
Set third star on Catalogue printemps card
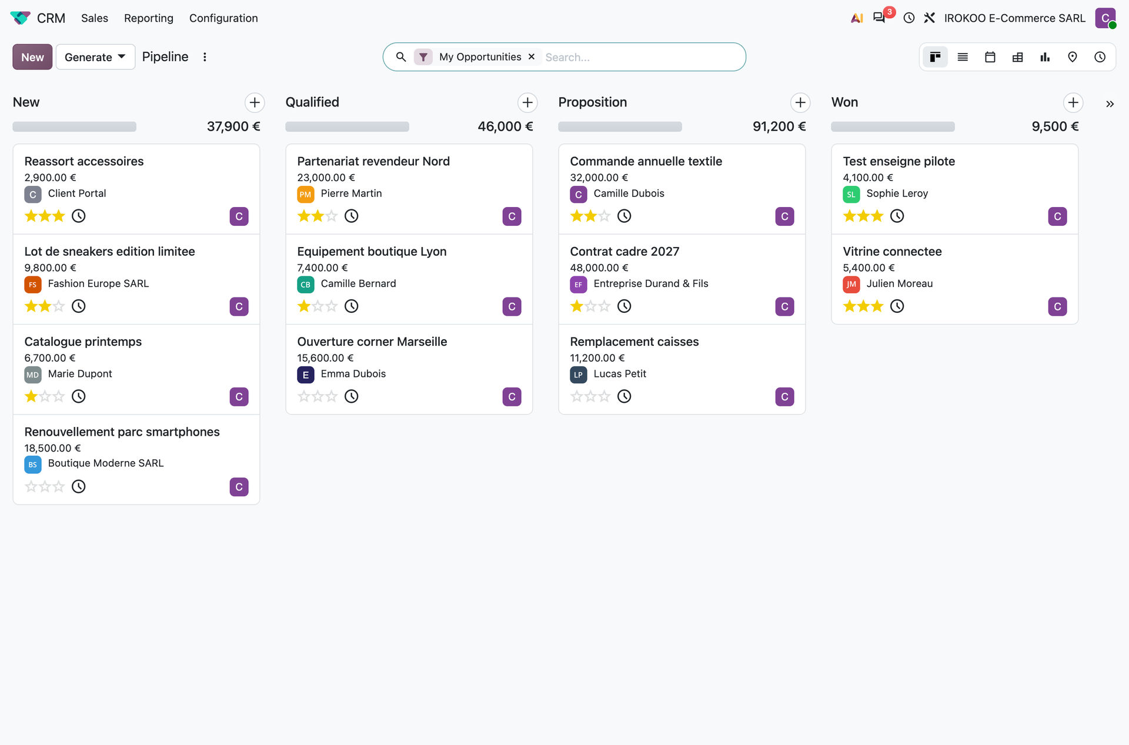tap(59, 396)
